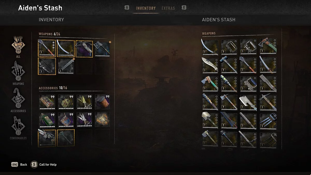Choose the machete blade in stash
The image size is (311, 175).
[x=210, y=65]
